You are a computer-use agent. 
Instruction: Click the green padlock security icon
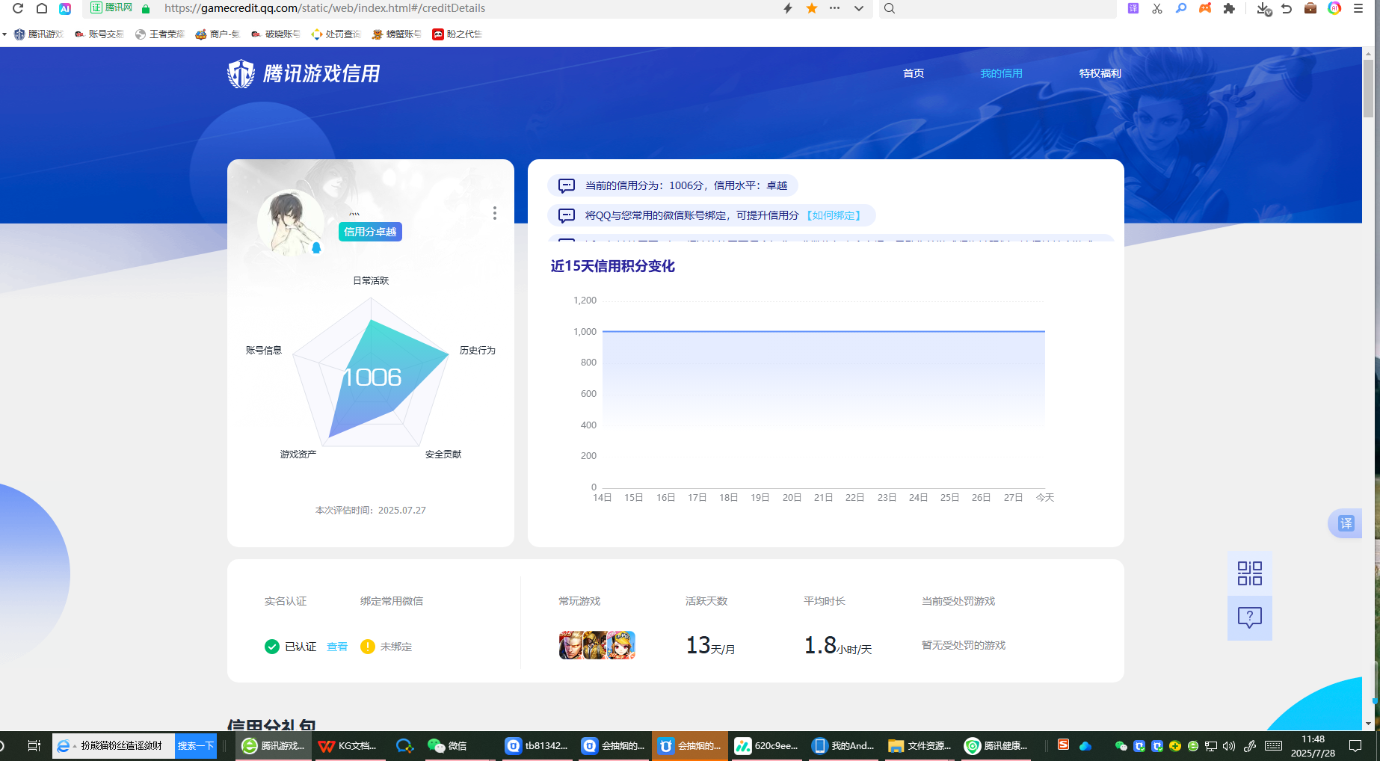point(146,9)
